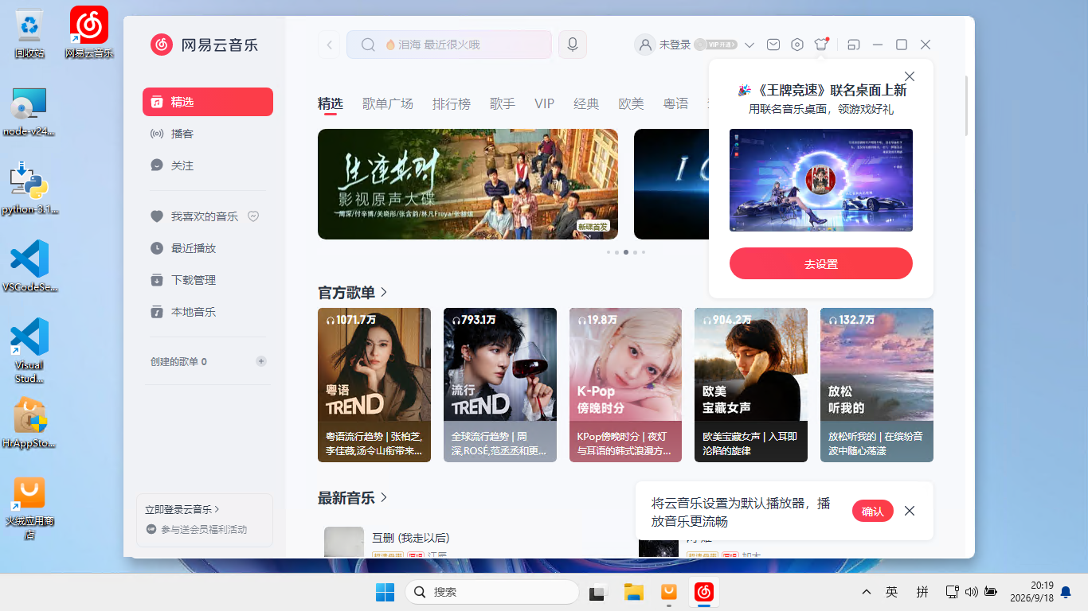Screen dimensions: 1088x611
Task: Click the heartbeat mode icon beside 我喜欢的音乐
Action: [x=253, y=216]
